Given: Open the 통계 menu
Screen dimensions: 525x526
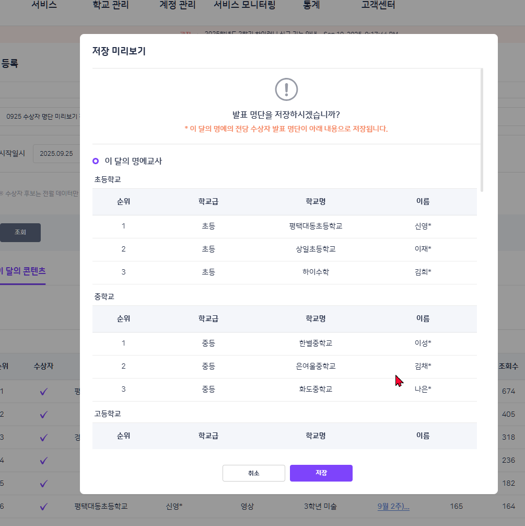Looking at the screenshot, I should (x=311, y=5).
